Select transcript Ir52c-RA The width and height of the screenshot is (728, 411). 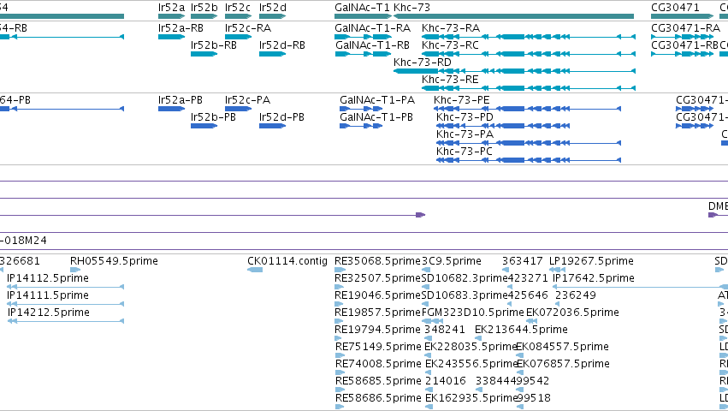click(248, 28)
